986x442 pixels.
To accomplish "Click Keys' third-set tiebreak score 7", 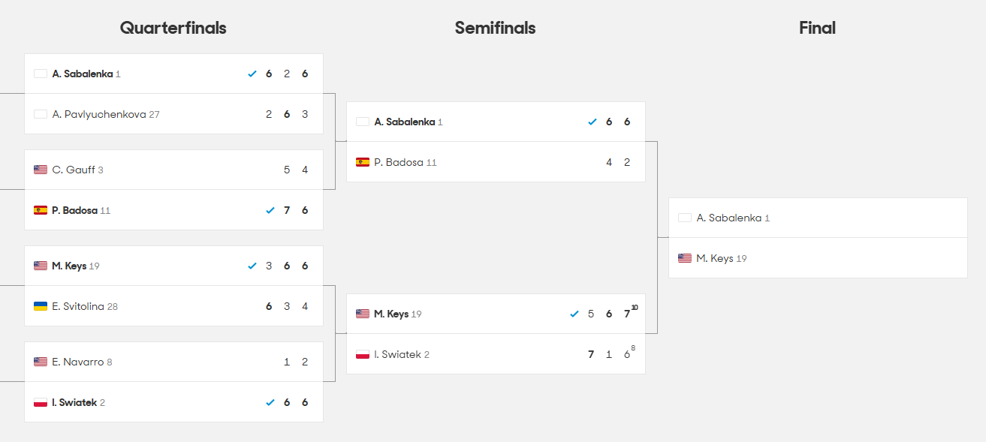I will [627, 314].
